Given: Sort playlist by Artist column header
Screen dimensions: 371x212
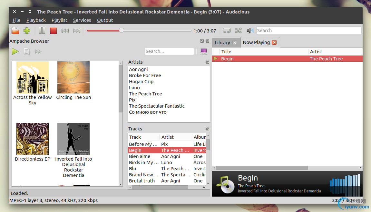Looking at the screenshot, I should click(335, 52).
